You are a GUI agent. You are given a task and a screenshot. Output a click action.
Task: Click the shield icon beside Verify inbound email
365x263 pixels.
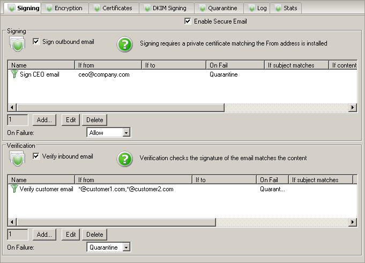pos(17,159)
